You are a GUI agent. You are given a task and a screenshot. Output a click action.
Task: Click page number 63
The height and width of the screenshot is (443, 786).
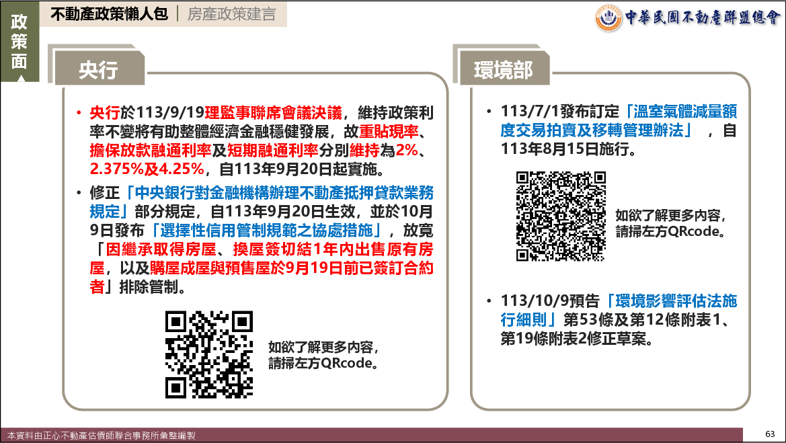point(770,433)
